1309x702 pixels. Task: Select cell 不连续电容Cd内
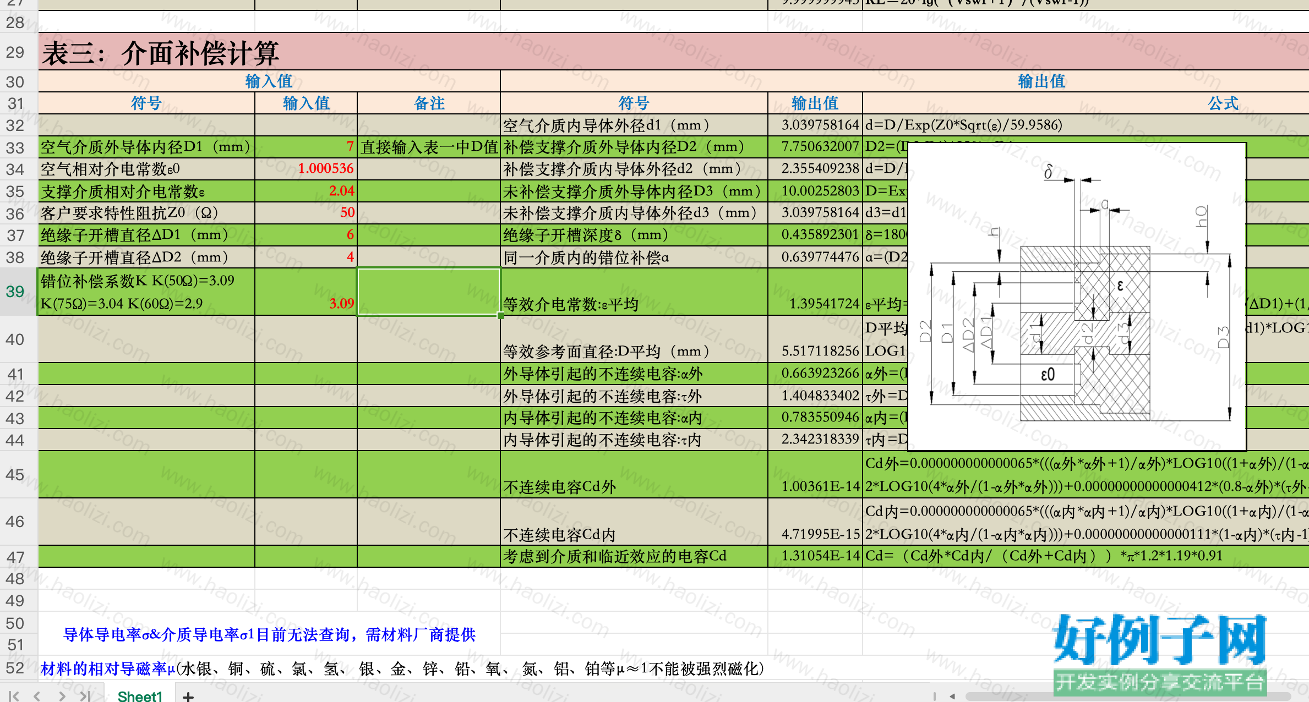[x=634, y=522]
